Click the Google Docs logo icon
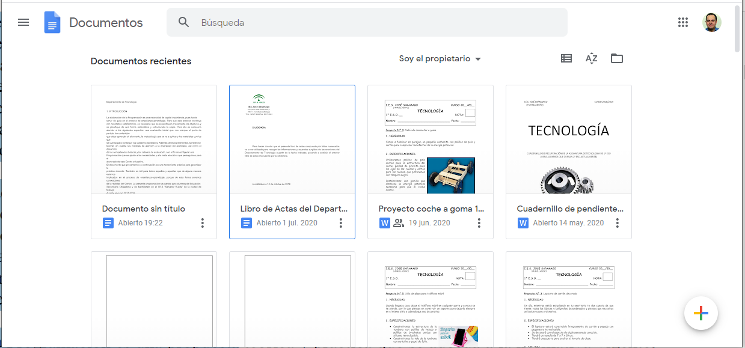745x348 pixels. [x=52, y=23]
